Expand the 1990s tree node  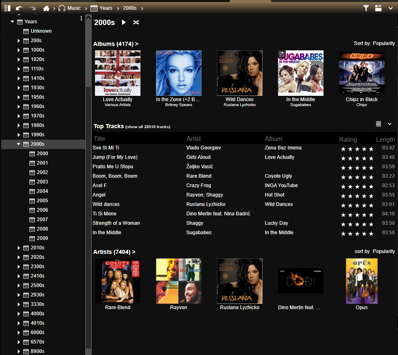pyautogui.click(x=18, y=135)
